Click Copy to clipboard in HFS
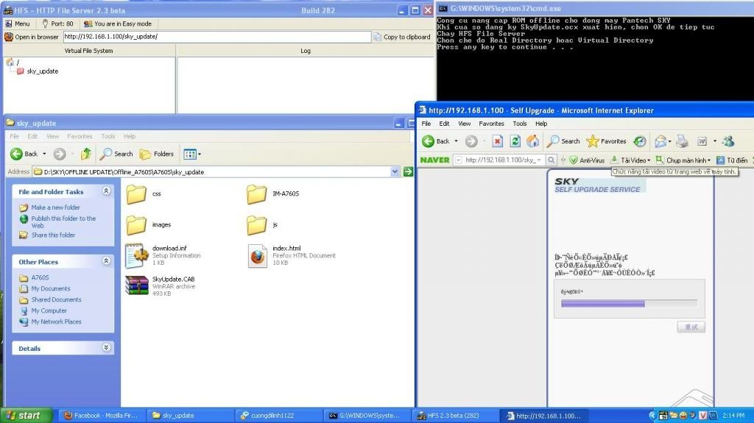The height and width of the screenshot is (423, 754). click(x=402, y=37)
